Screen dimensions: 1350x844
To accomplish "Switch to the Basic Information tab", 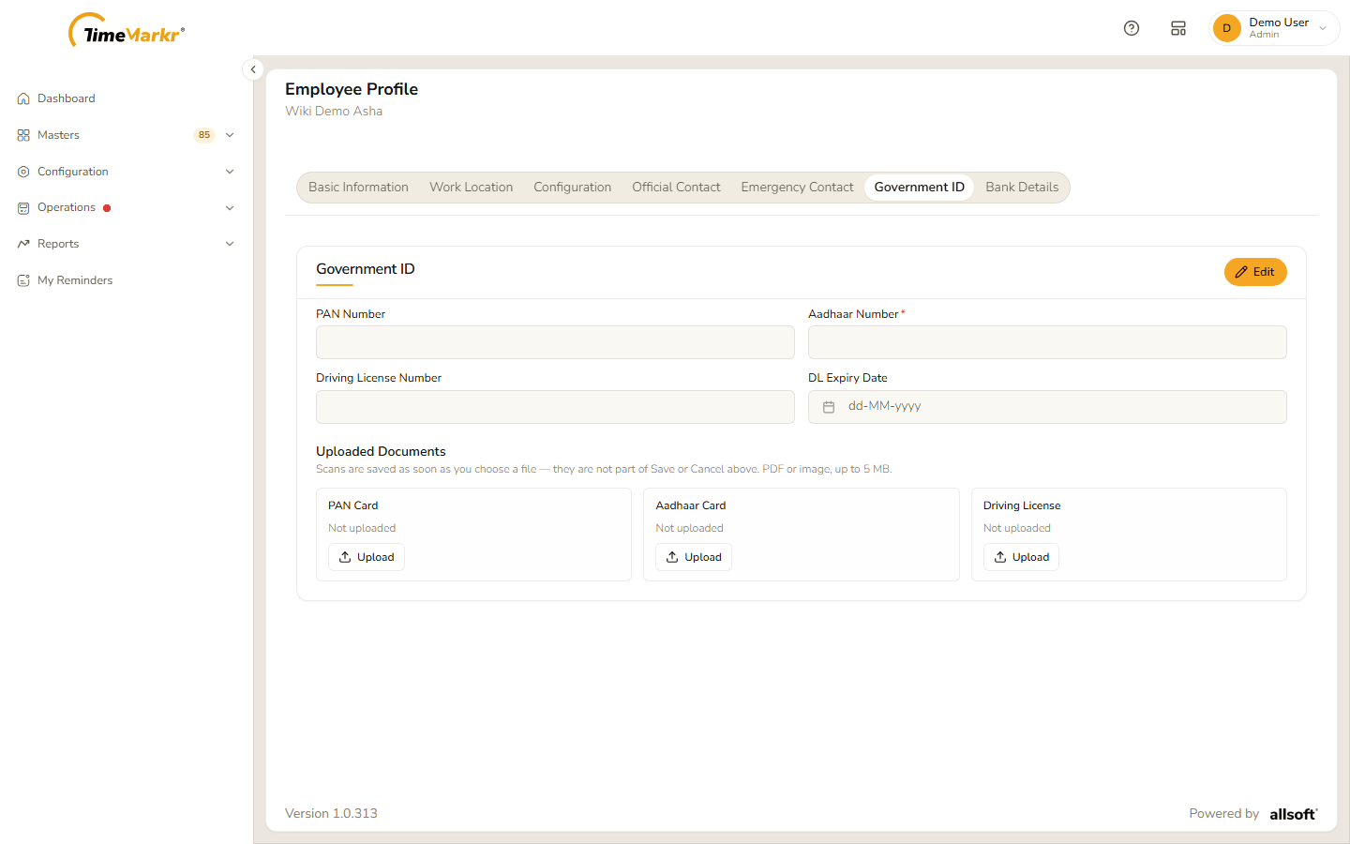I will [358, 188].
